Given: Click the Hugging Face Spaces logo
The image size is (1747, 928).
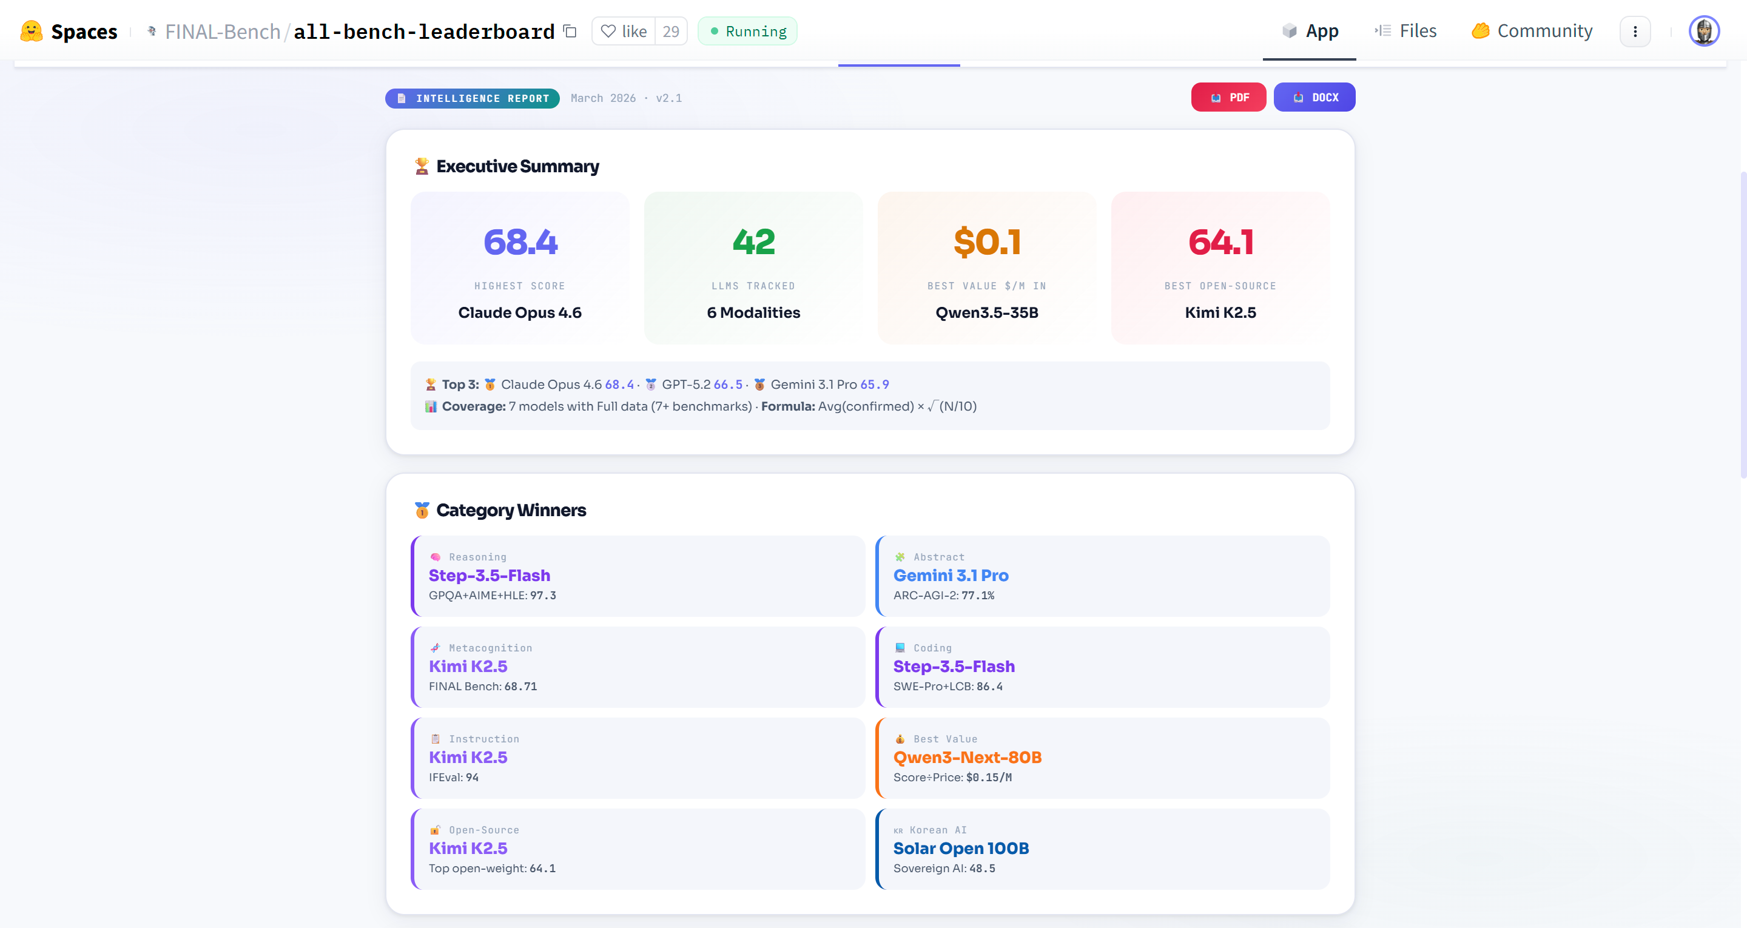Looking at the screenshot, I should 31,31.
